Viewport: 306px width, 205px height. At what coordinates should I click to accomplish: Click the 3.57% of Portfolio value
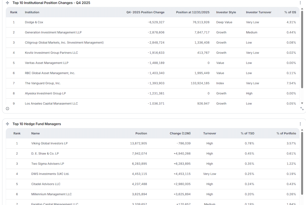click(291, 143)
